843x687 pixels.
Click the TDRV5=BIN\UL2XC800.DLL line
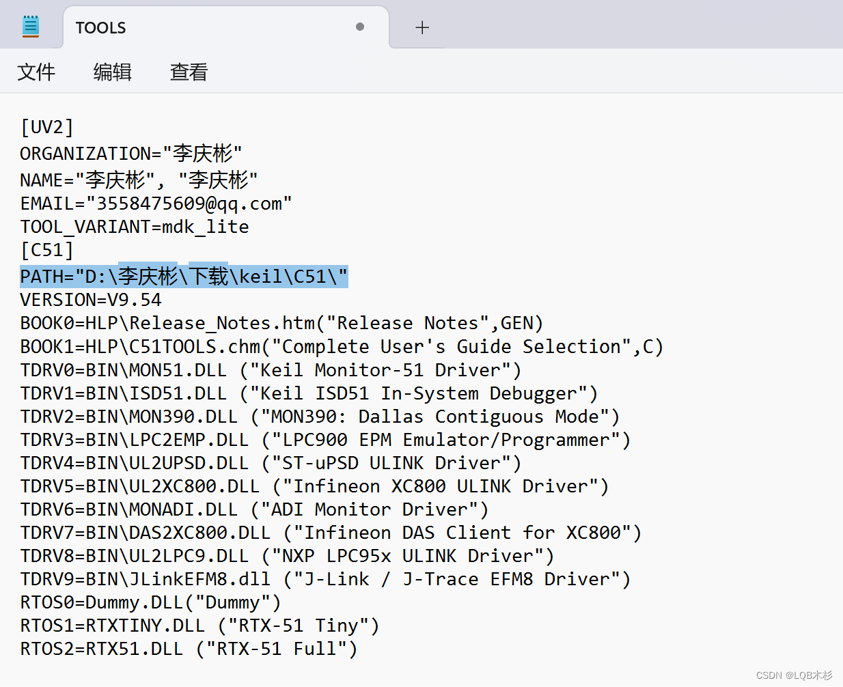click(315, 486)
